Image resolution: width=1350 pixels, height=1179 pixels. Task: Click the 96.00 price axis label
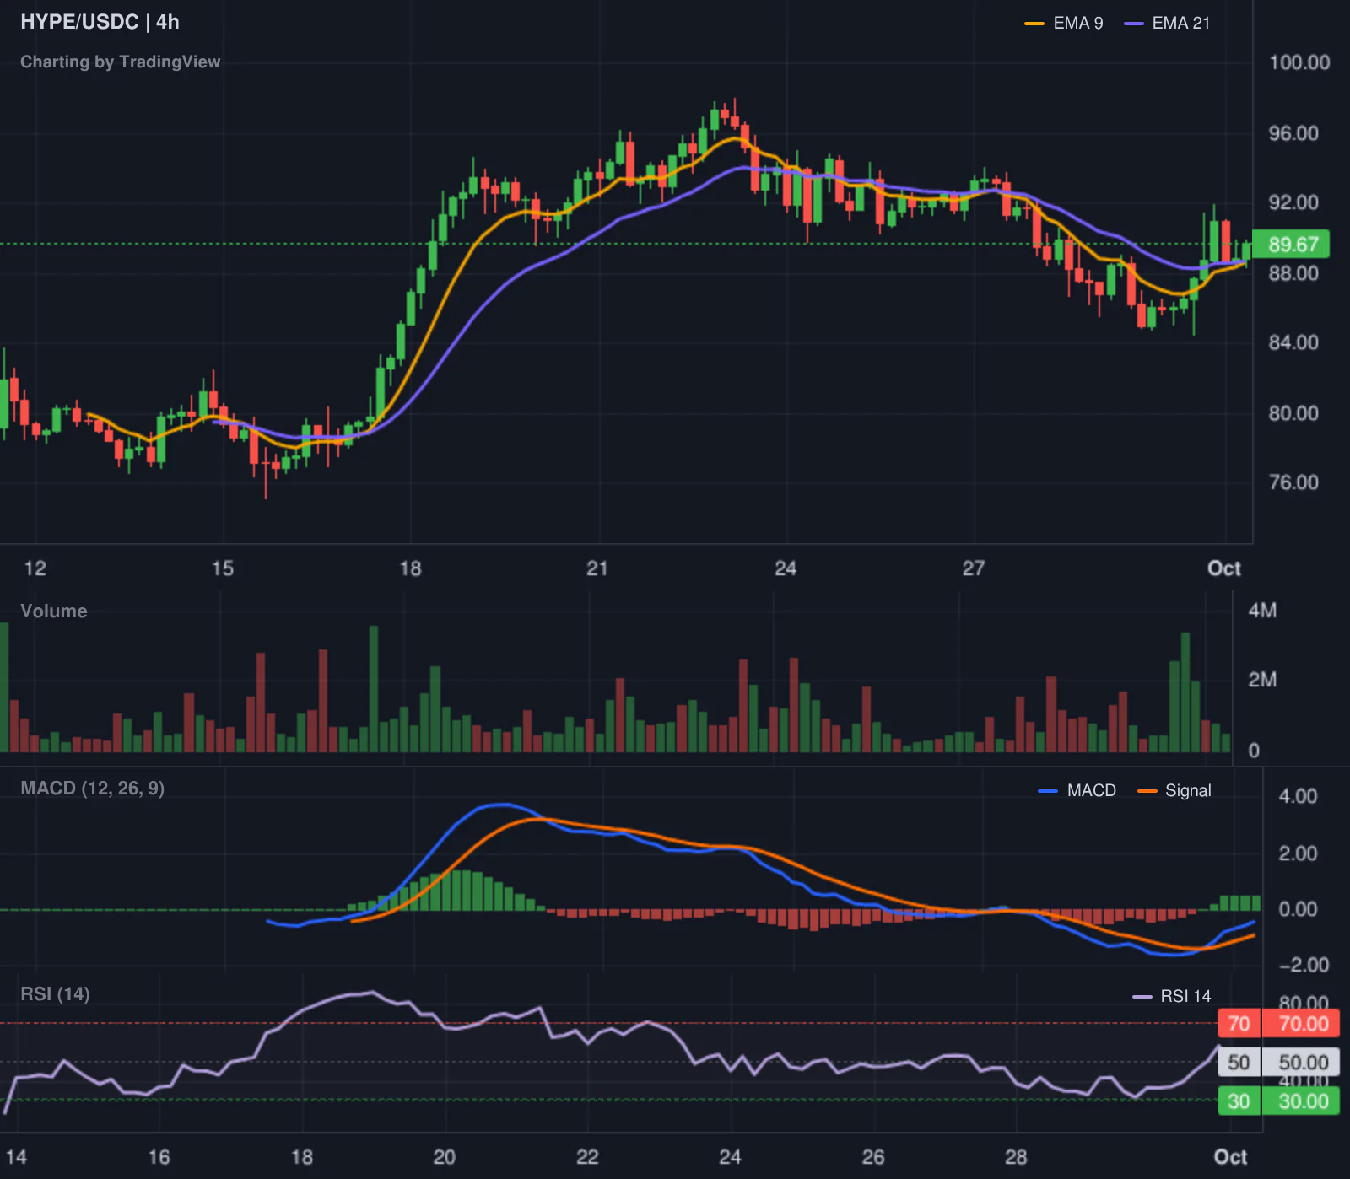click(x=1293, y=133)
